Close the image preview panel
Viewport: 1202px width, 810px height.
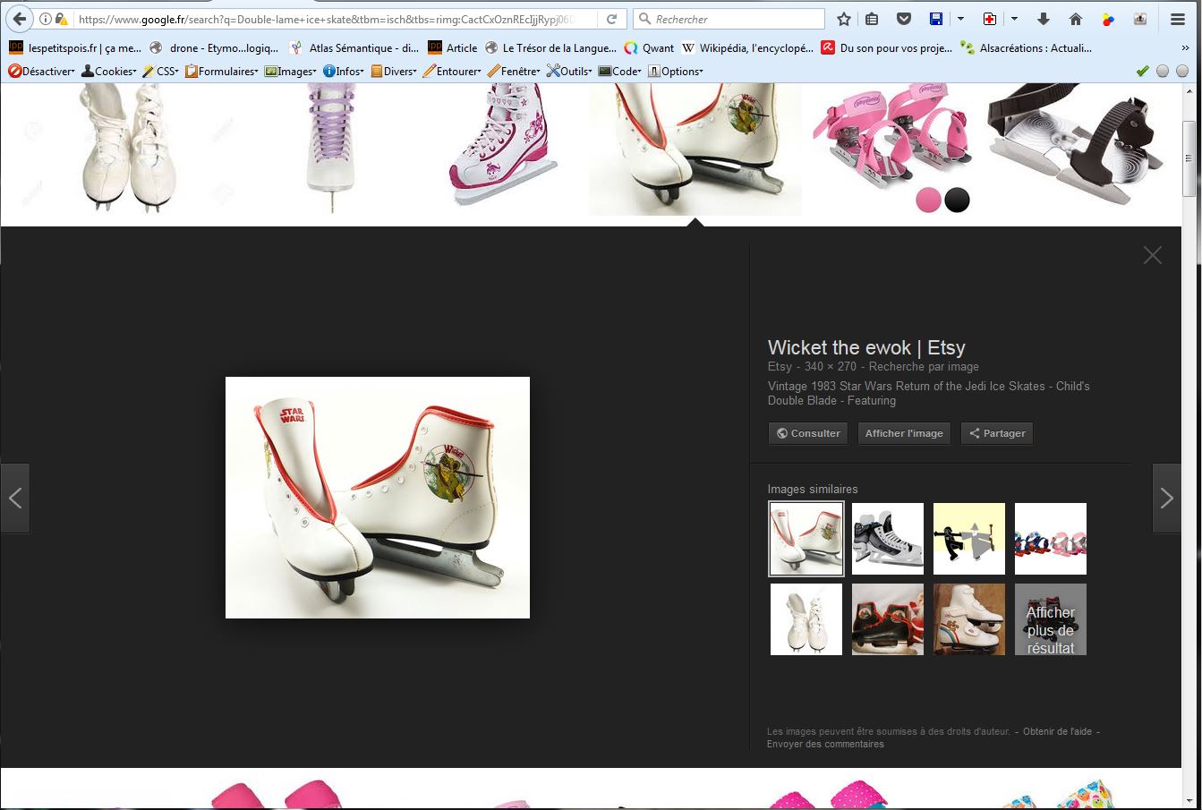pos(1152,255)
